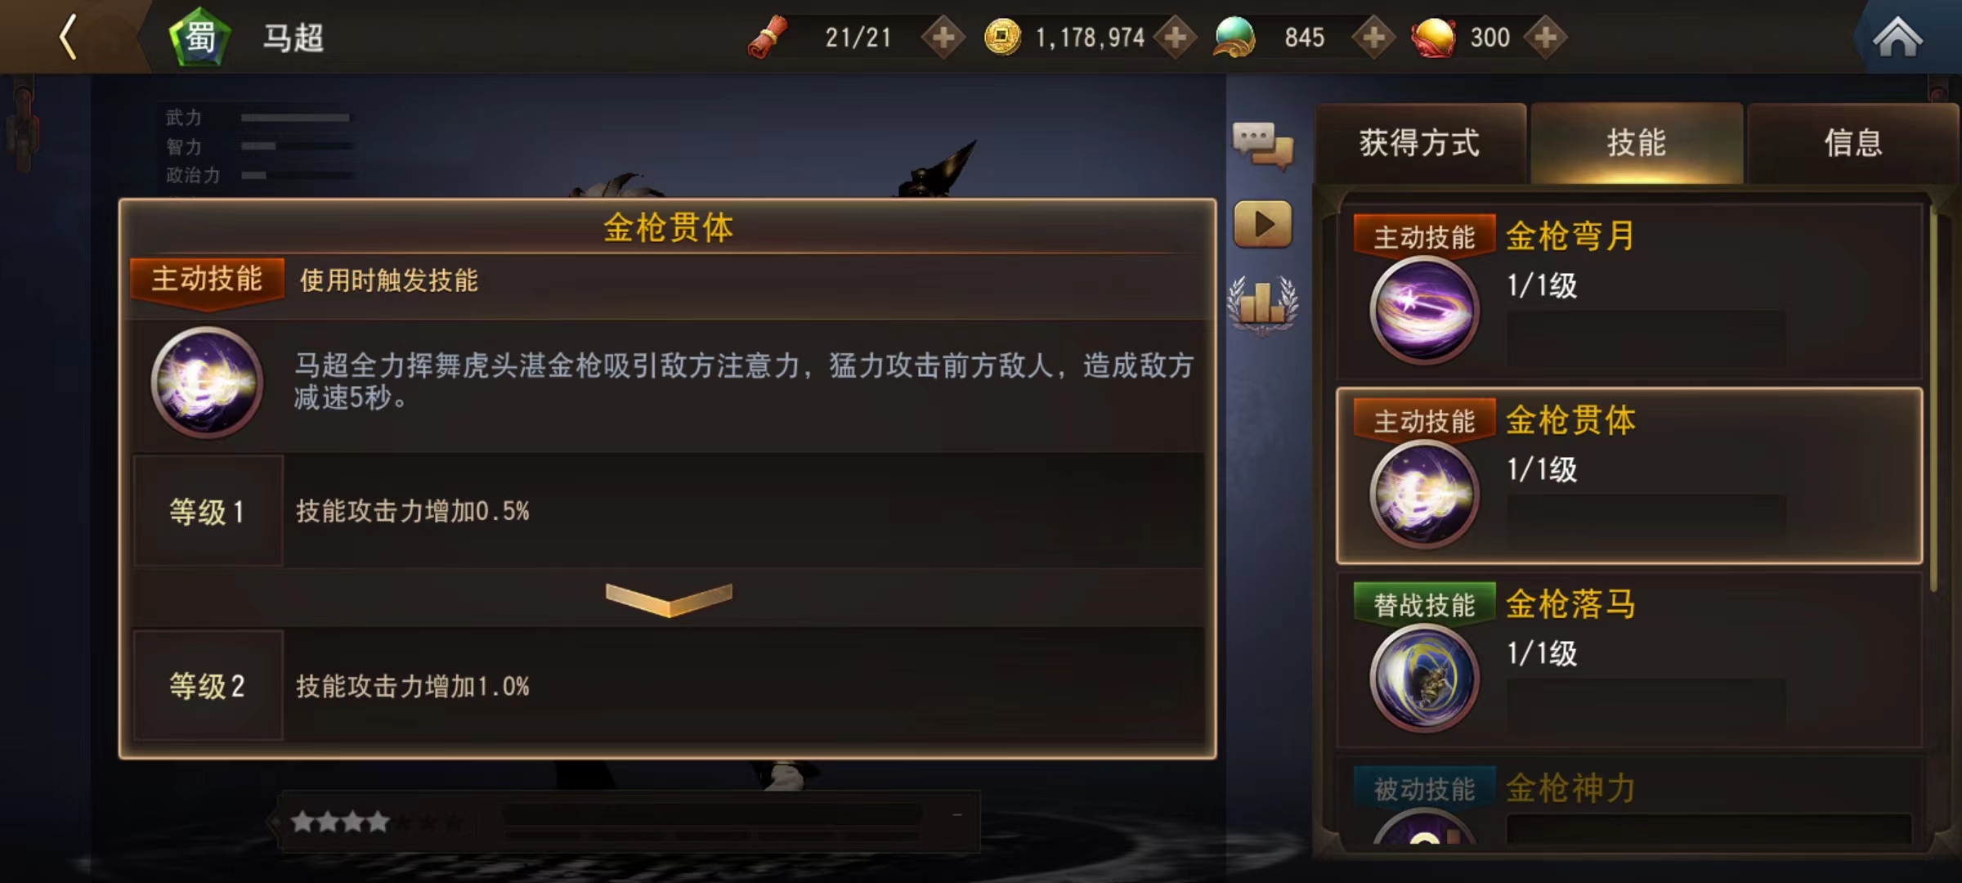Add coins with plus beside 1,178,974

(x=1176, y=38)
